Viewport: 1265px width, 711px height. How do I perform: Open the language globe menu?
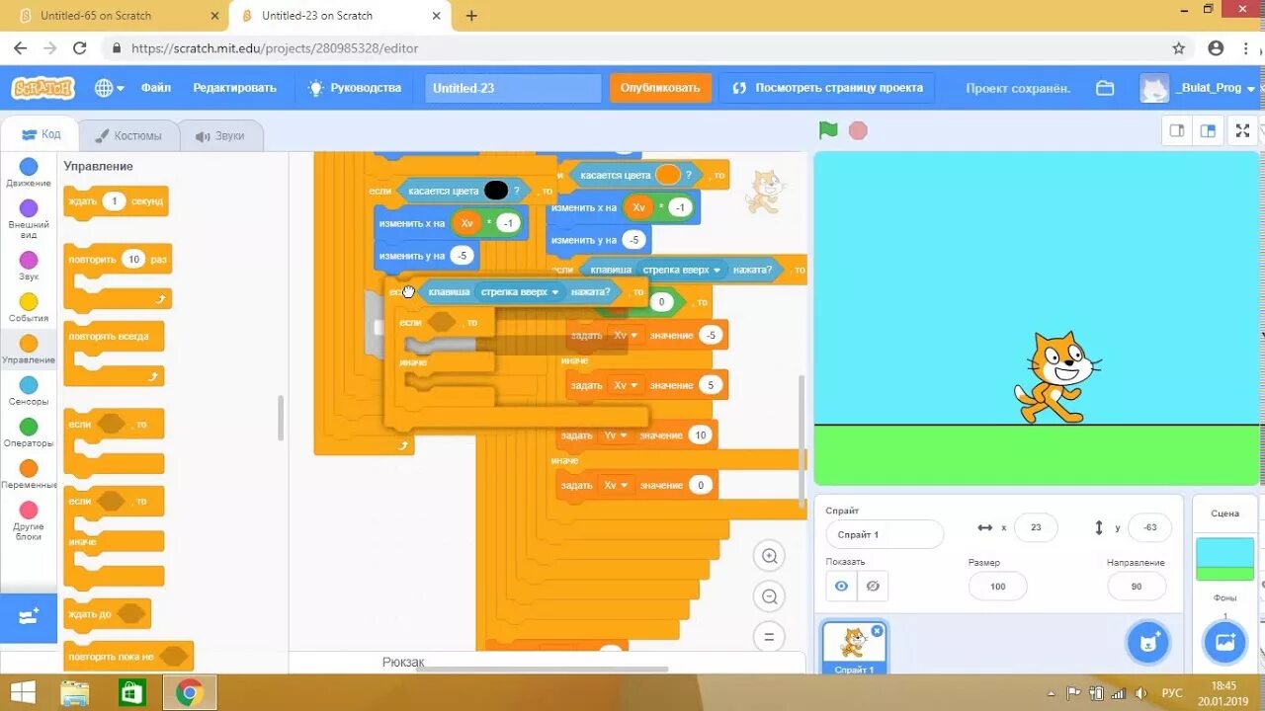tap(109, 88)
